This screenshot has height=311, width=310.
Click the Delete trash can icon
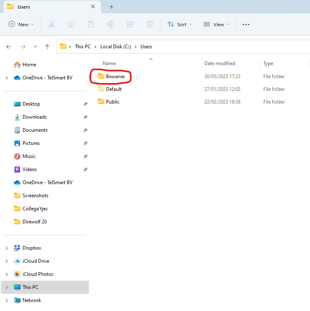(x=150, y=24)
